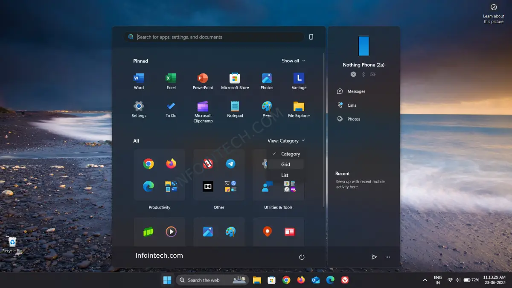Open Media Player in bottom category row
Screen dimensions: 512x288
point(171,232)
